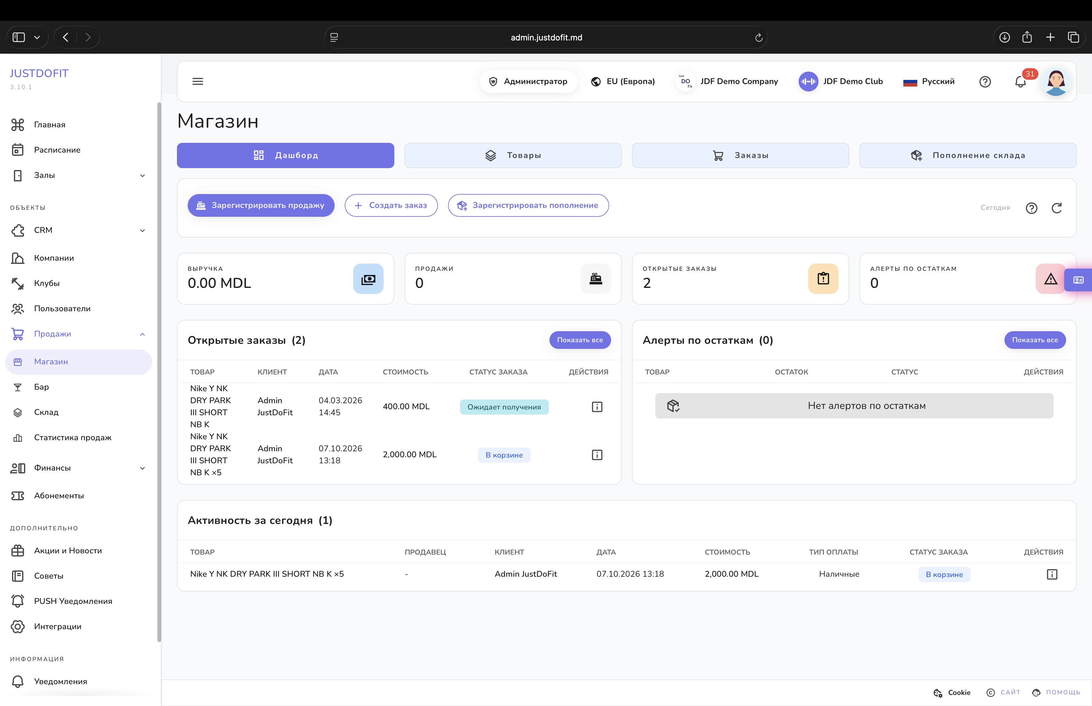1092x706 pixels.
Task: Expand the Финансы sidebar section
Action: coord(142,468)
